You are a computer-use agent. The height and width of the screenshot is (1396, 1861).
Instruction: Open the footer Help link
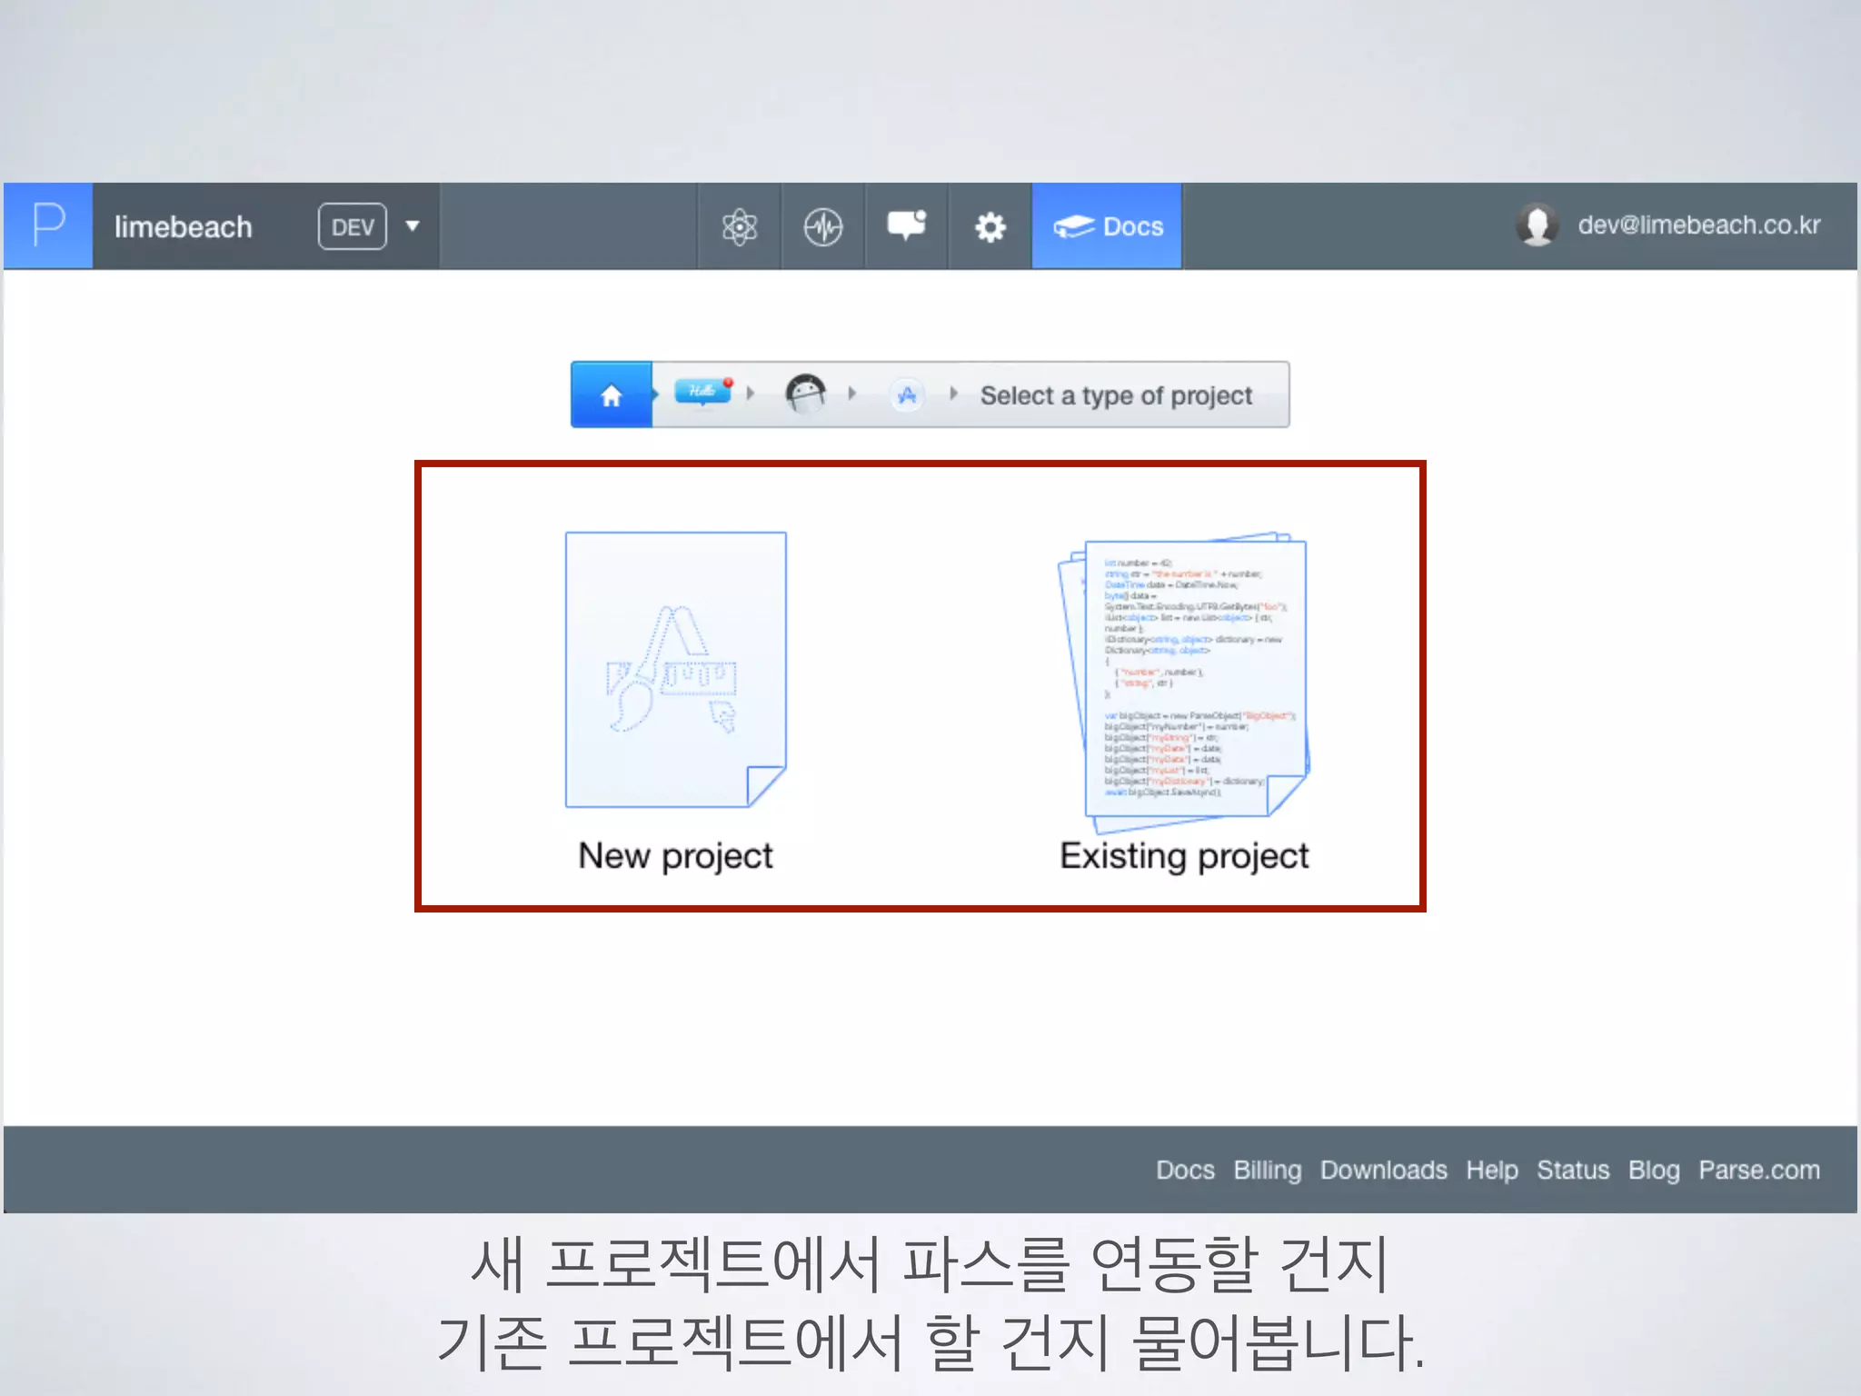[x=1492, y=1170]
